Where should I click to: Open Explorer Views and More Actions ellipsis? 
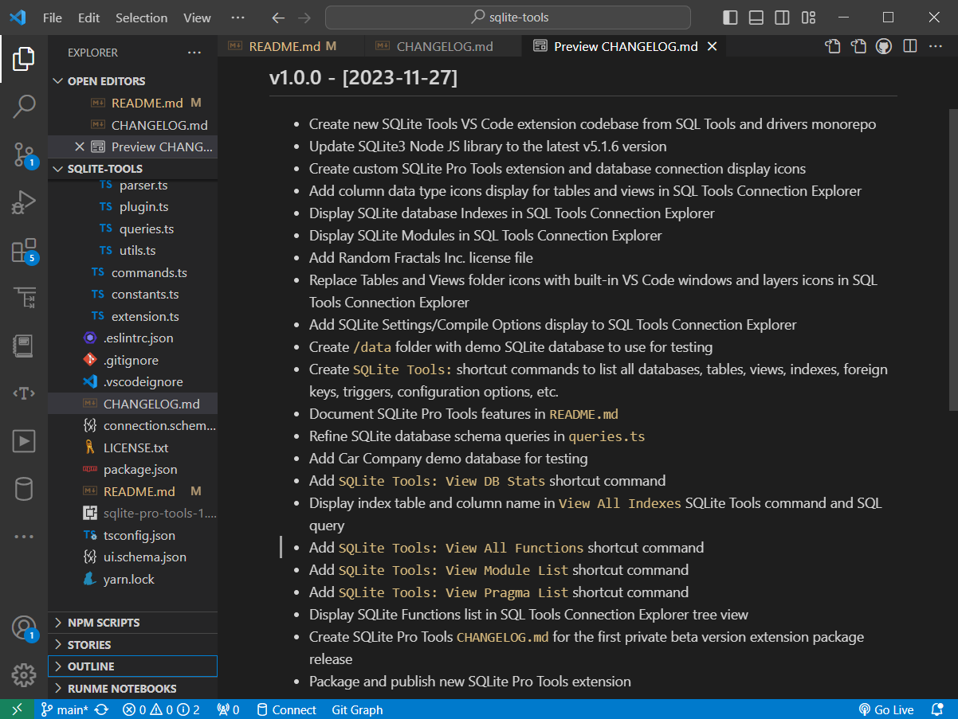[x=194, y=53]
